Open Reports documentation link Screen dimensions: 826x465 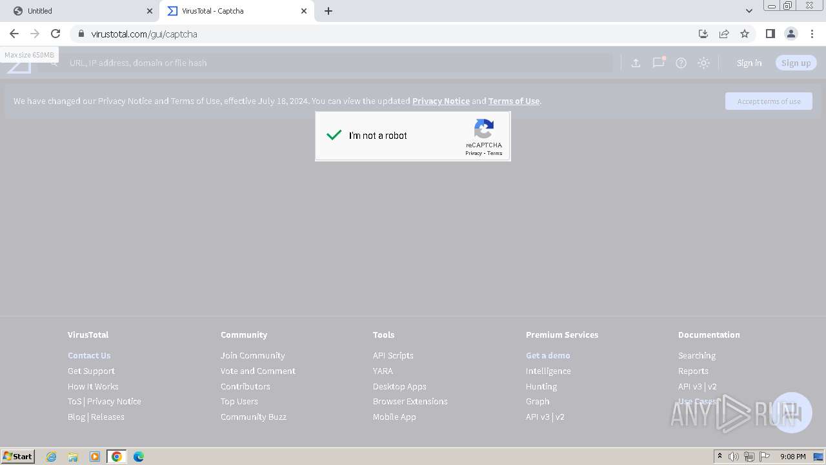[693, 371]
